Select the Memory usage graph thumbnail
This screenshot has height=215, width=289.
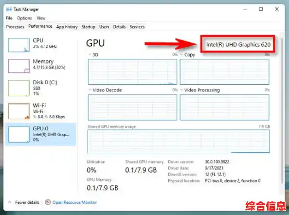point(19,66)
